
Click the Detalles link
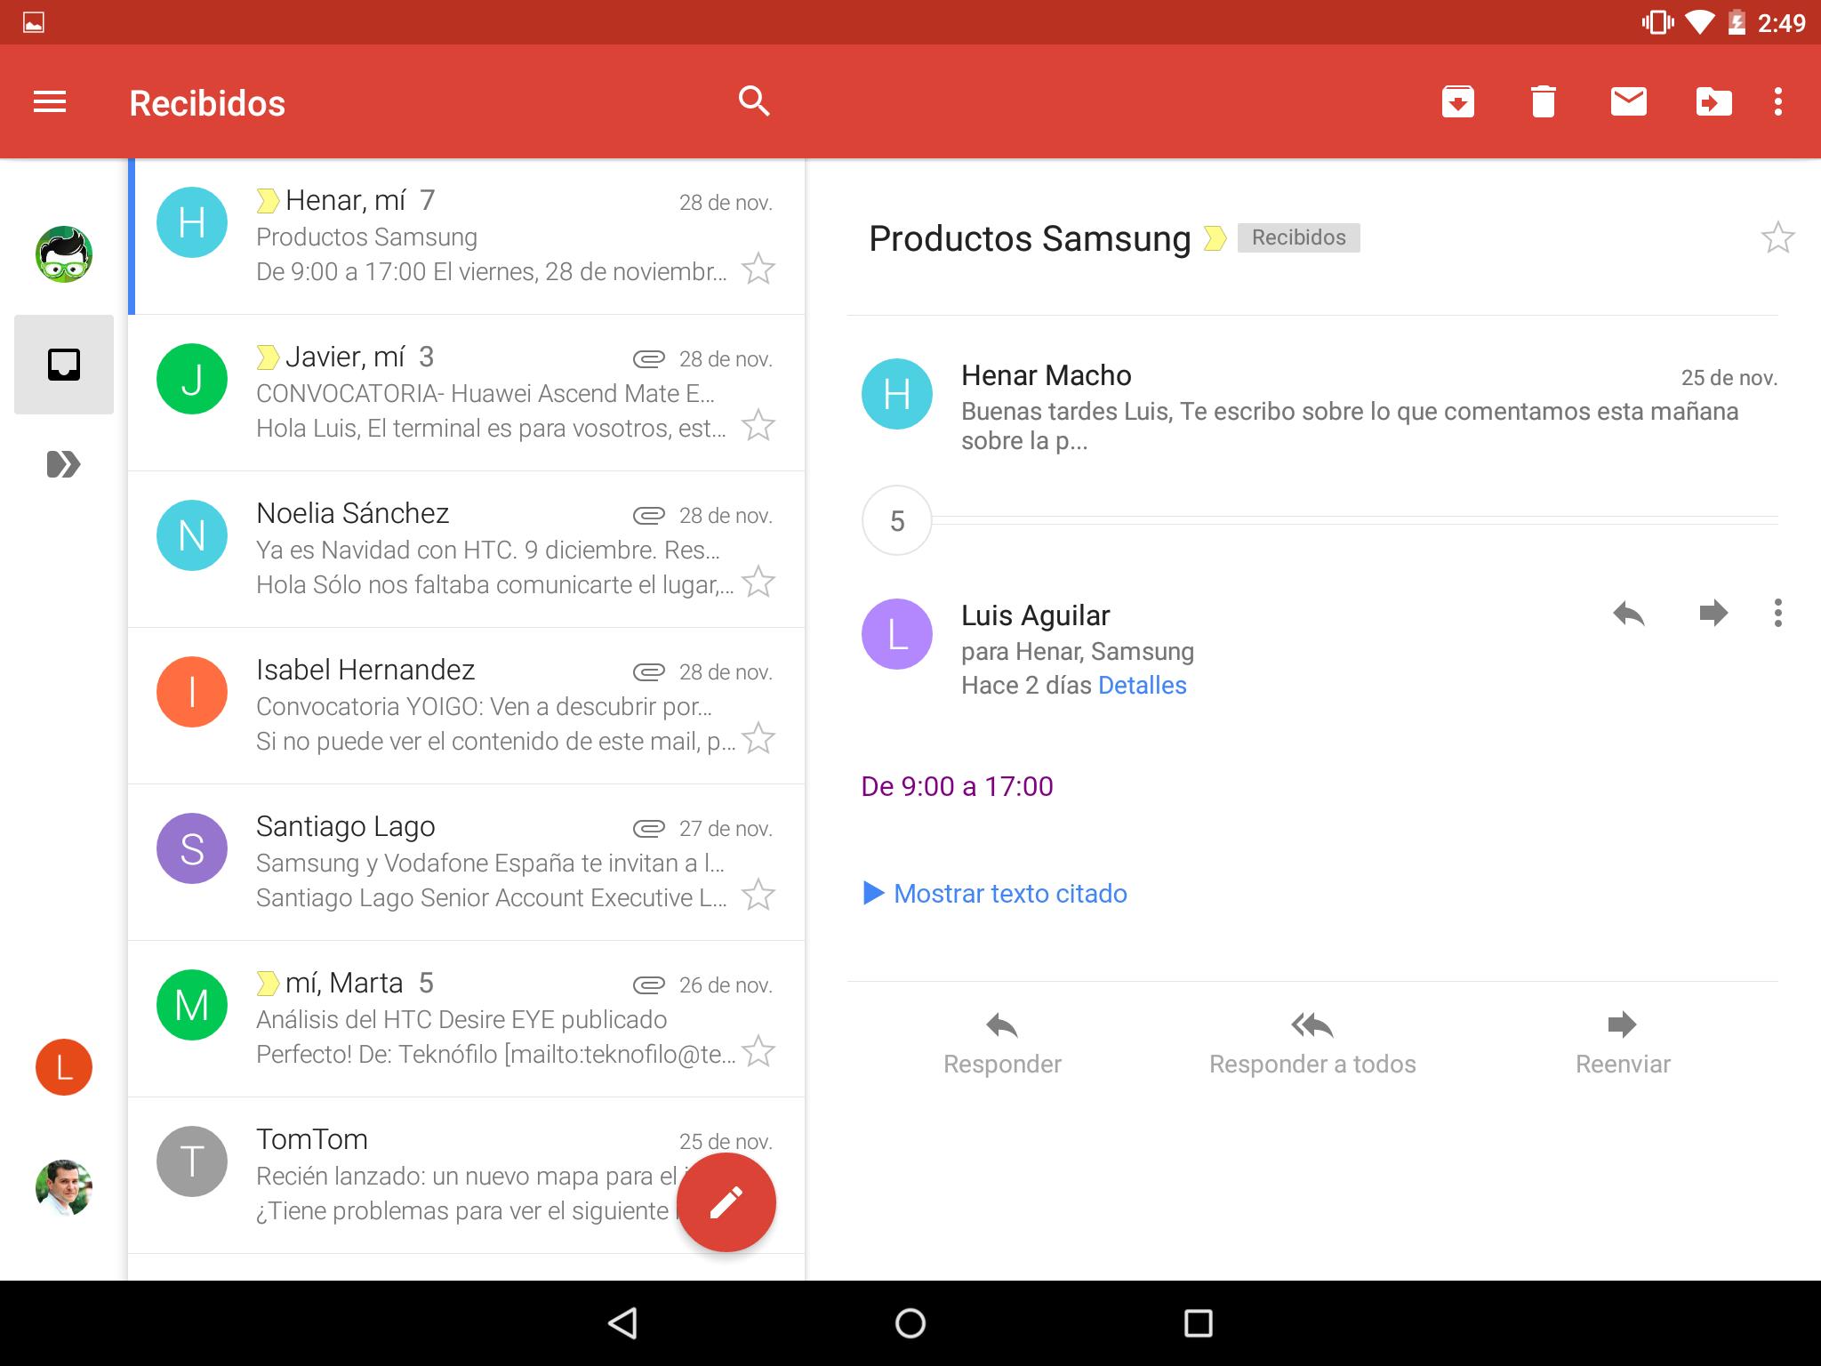(1142, 685)
